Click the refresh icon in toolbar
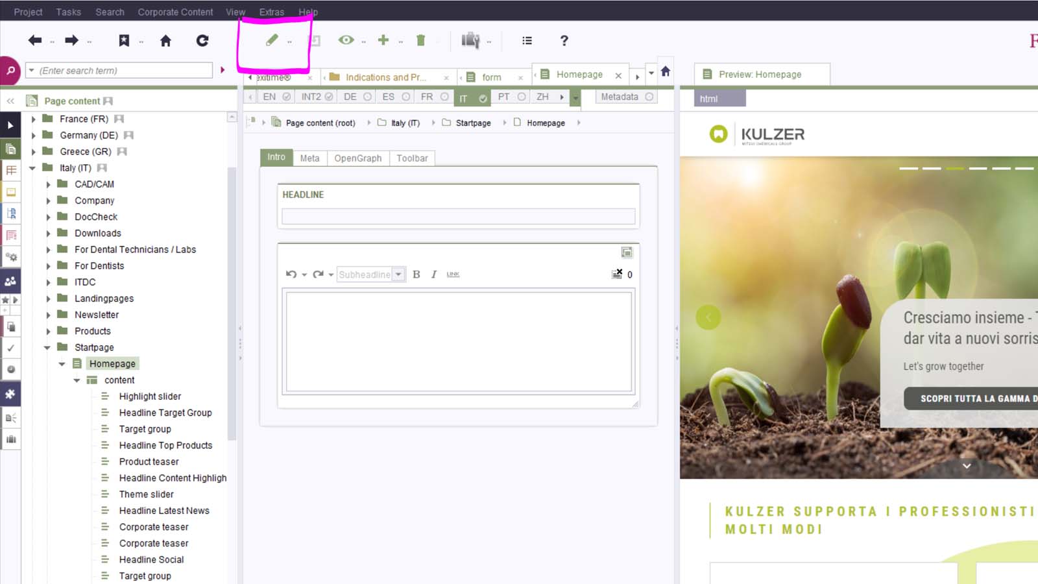1038x584 pixels. click(202, 40)
